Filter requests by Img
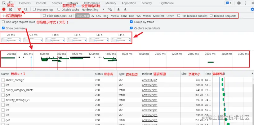The height and width of the screenshot is (125, 254). coord(106,16)
